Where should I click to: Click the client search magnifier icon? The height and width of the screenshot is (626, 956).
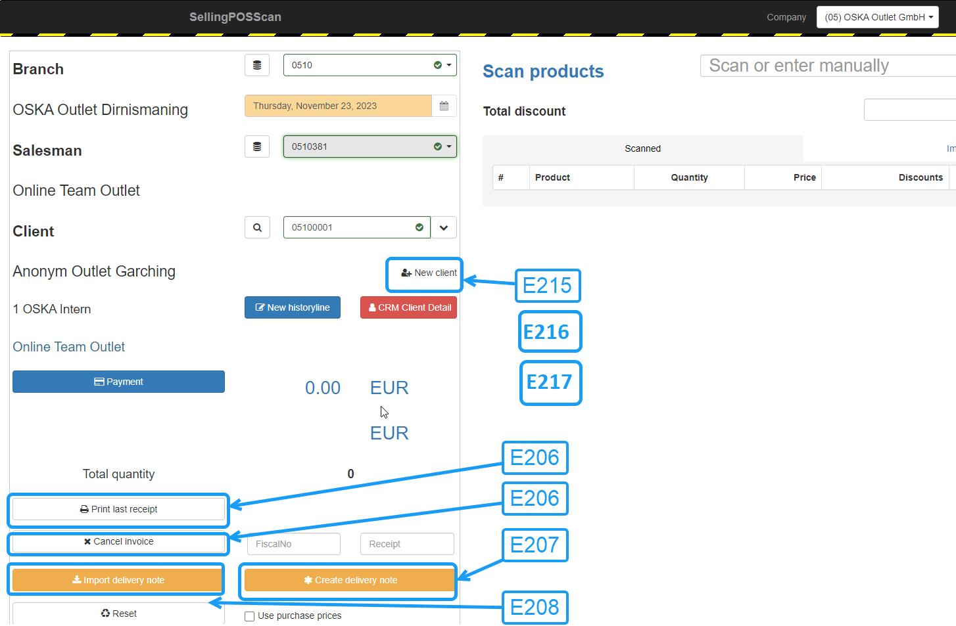tap(257, 227)
